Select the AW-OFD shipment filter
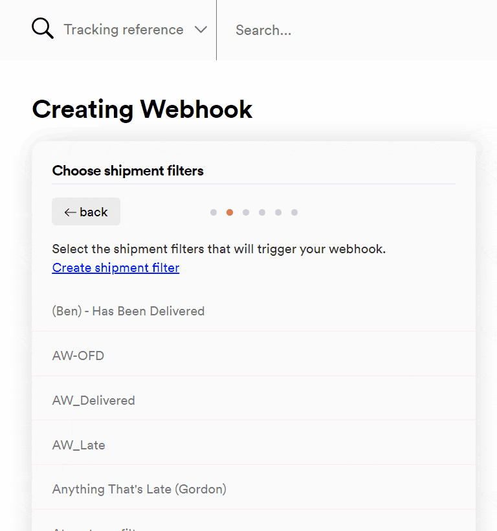497x531 pixels. pyautogui.click(x=78, y=355)
